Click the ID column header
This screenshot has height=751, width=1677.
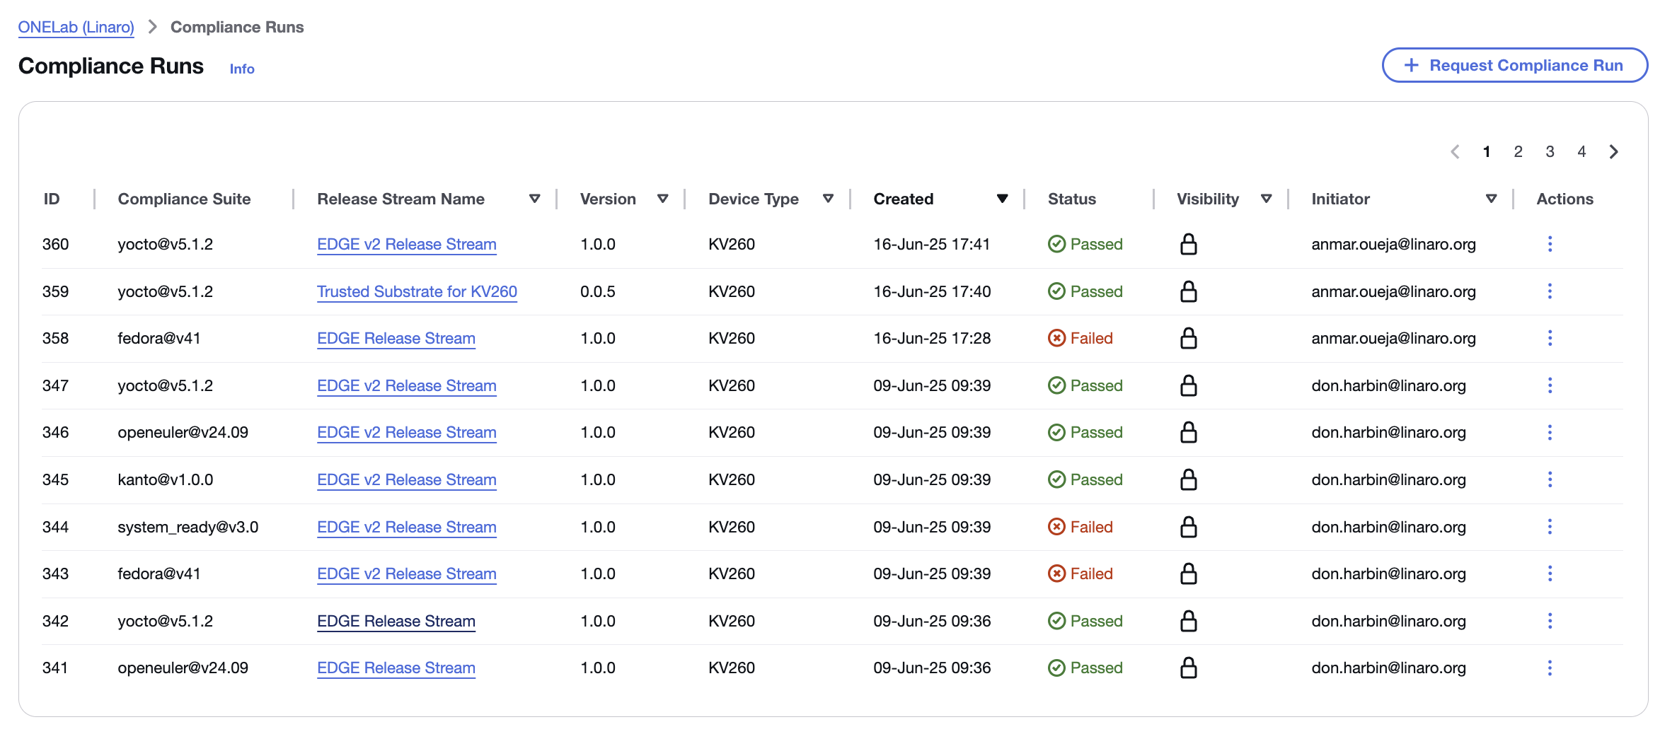tap(52, 199)
